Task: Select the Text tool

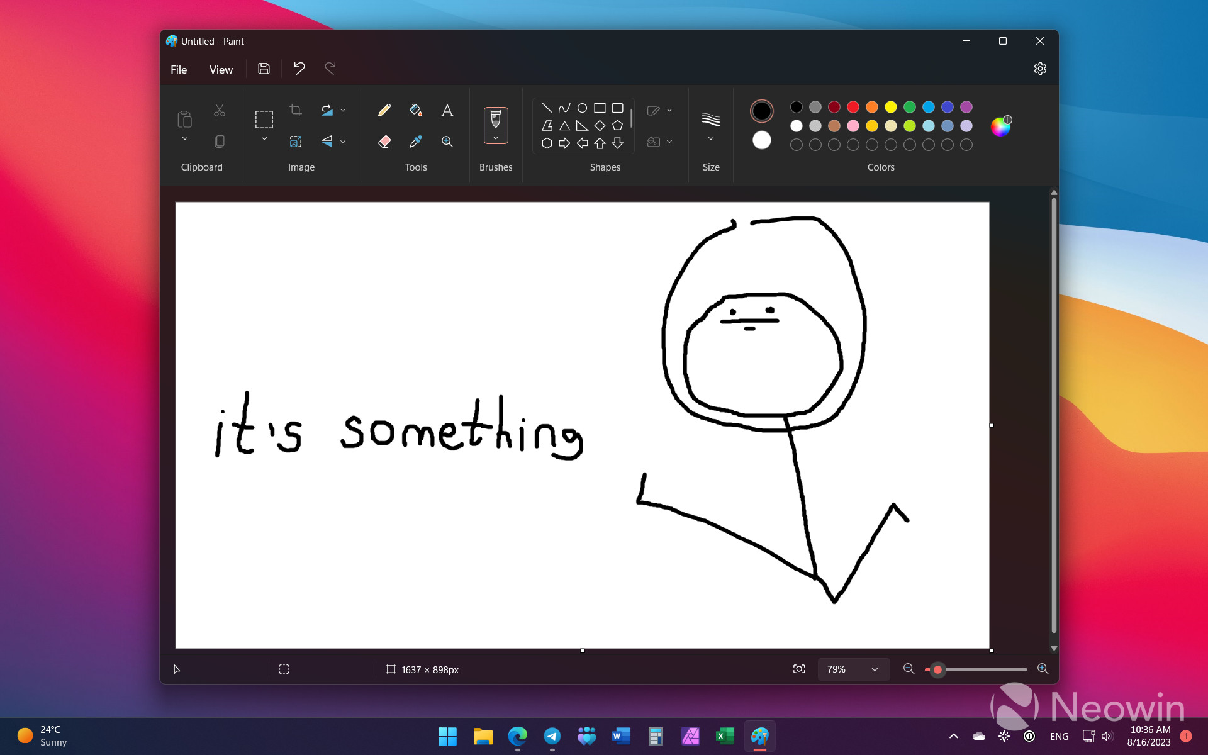Action: (447, 110)
